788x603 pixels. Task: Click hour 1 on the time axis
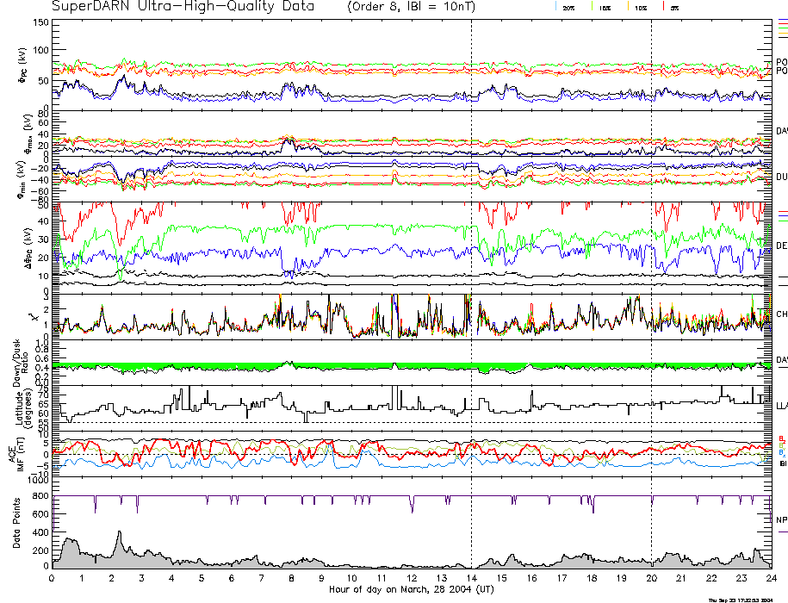click(x=82, y=578)
